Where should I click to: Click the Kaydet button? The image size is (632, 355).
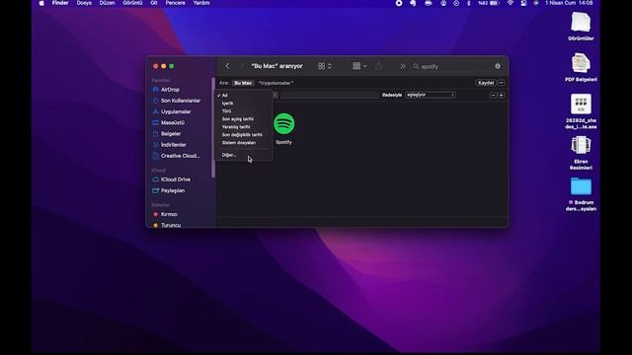pos(486,83)
